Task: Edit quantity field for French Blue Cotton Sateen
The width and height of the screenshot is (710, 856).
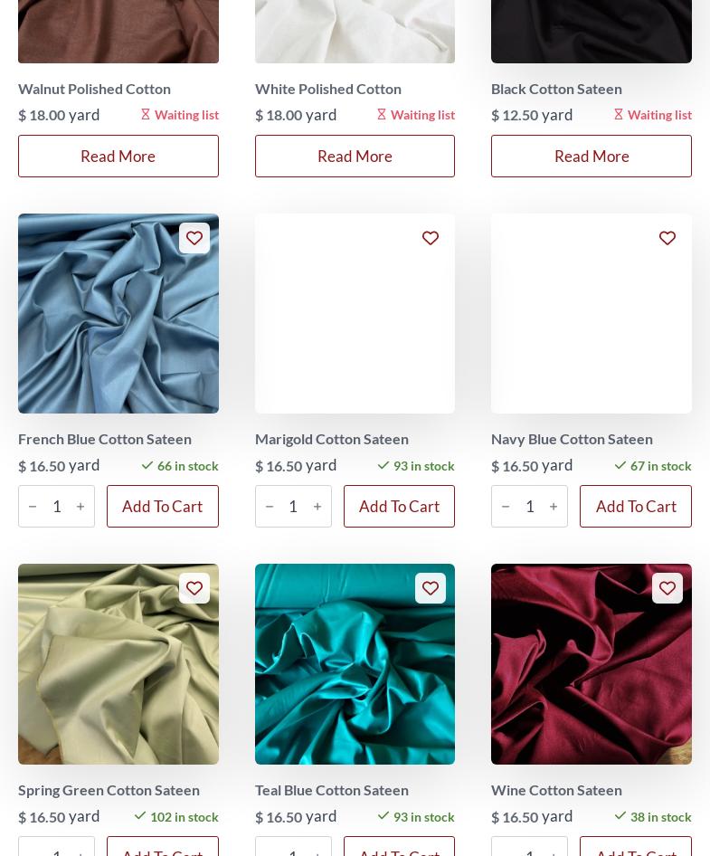Action: point(57,507)
